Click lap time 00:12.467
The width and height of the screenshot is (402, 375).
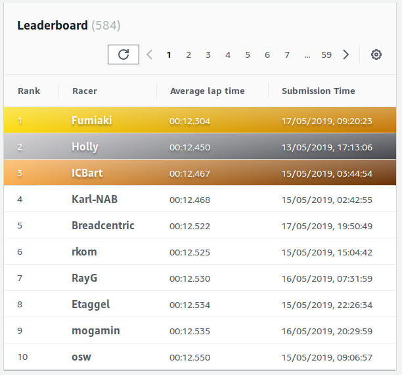tap(190, 174)
